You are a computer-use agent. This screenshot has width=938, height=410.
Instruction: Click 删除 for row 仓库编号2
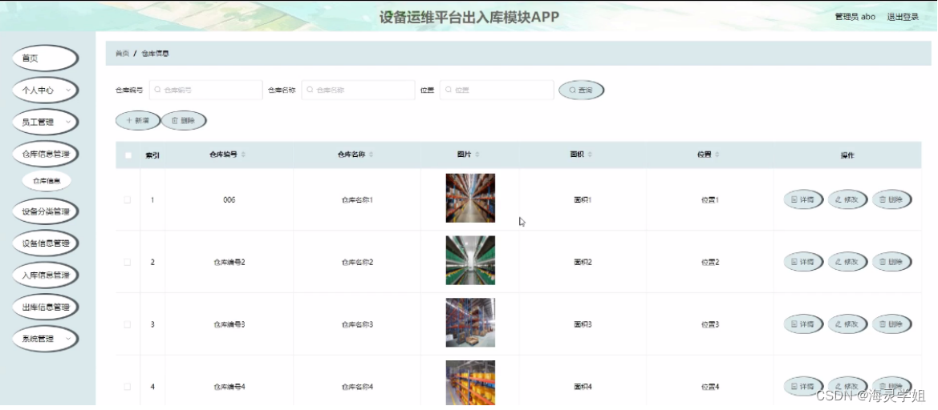pos(891,262)
